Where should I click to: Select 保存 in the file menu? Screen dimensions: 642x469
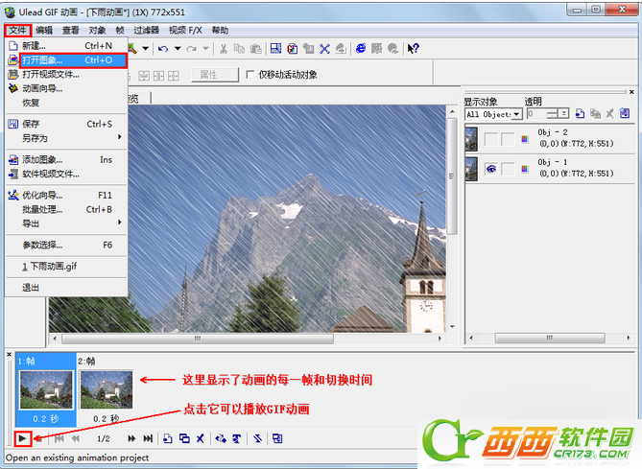[66, 124]
